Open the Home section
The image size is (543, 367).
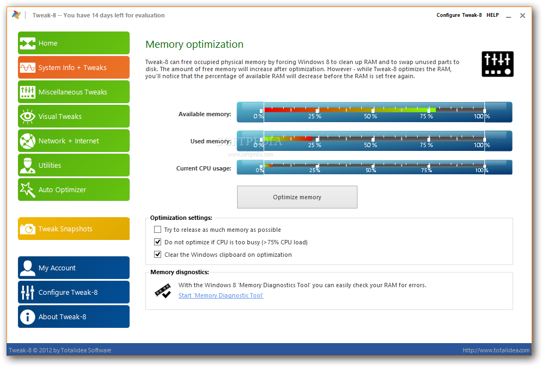74,43
